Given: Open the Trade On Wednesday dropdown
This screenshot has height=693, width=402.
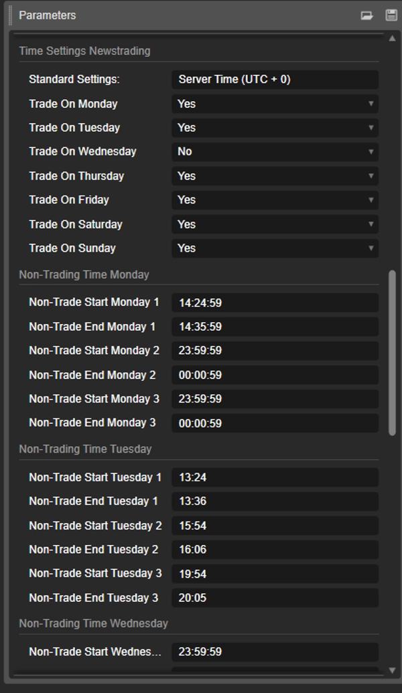Looking at the screenshot, I should pos(373,151).
